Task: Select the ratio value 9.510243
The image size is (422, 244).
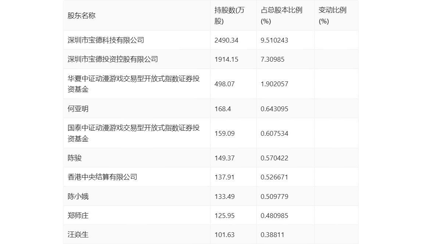Action: point(274,40)
